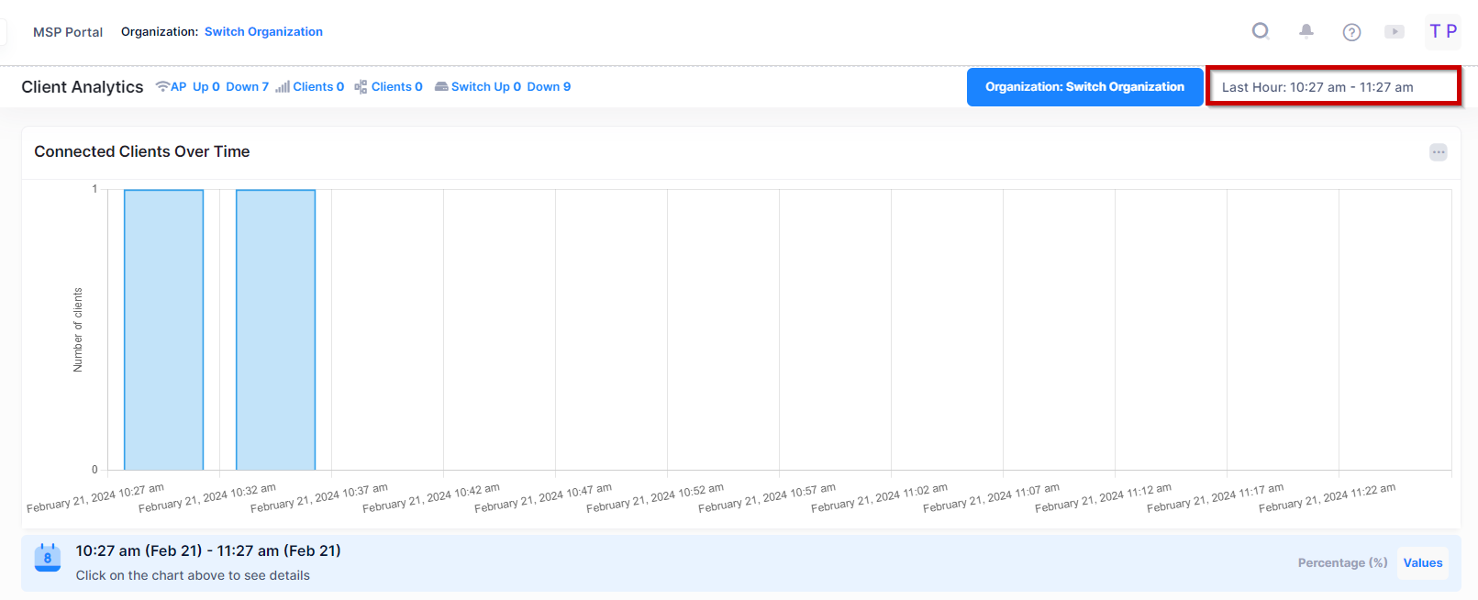The image size is (1478, 600).
Task: Select the 10:32 am bar in chart
Action: 275,330
